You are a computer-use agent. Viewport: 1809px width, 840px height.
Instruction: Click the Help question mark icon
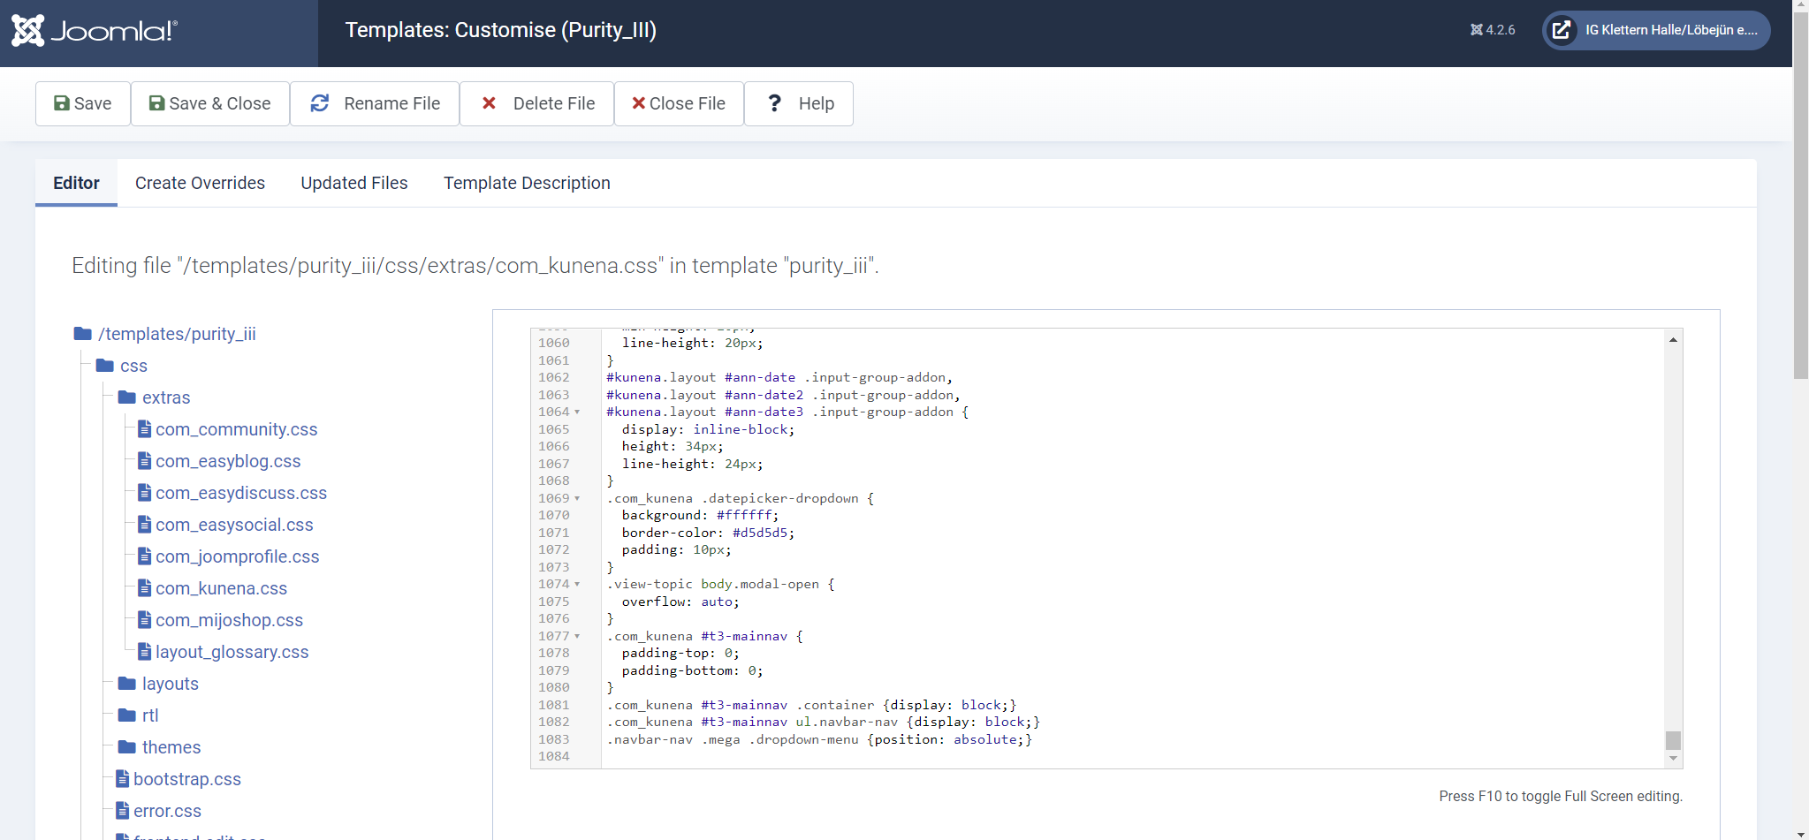pyautogui.click(x=774, y=103)
